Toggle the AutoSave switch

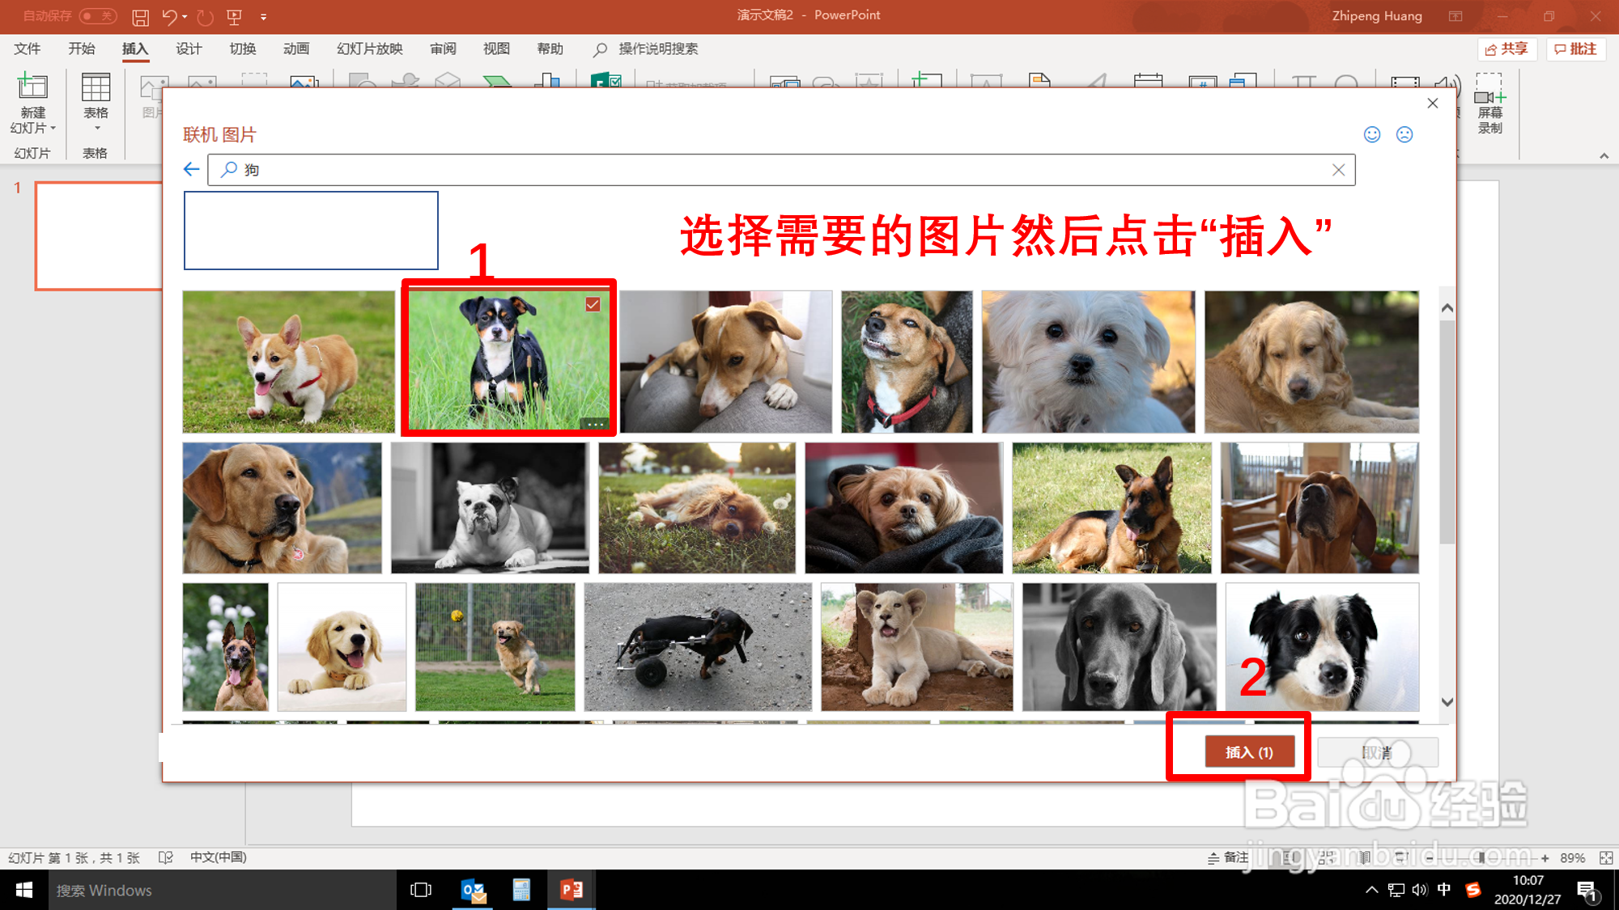pyautogui.click(x=97, y=16)
